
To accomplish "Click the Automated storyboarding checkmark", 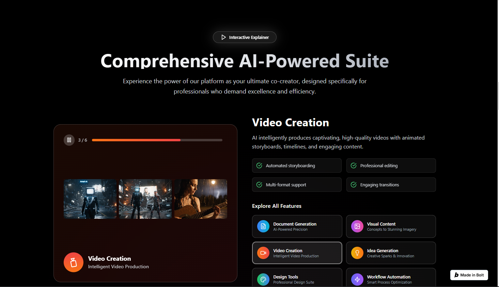I will tap(259, 166).
